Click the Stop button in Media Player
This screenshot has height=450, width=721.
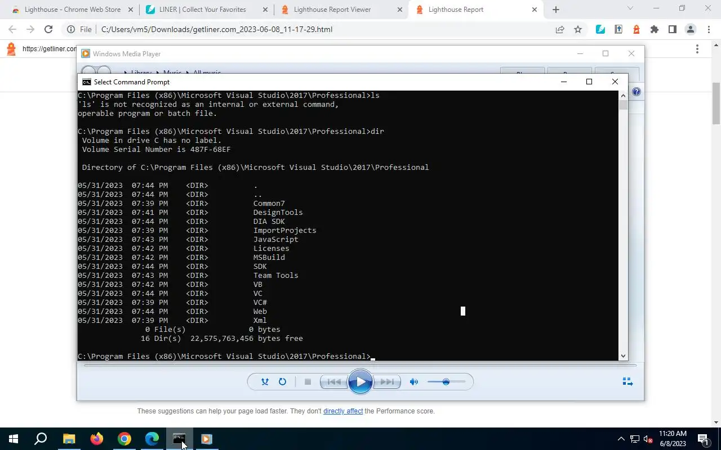point(308,382)
